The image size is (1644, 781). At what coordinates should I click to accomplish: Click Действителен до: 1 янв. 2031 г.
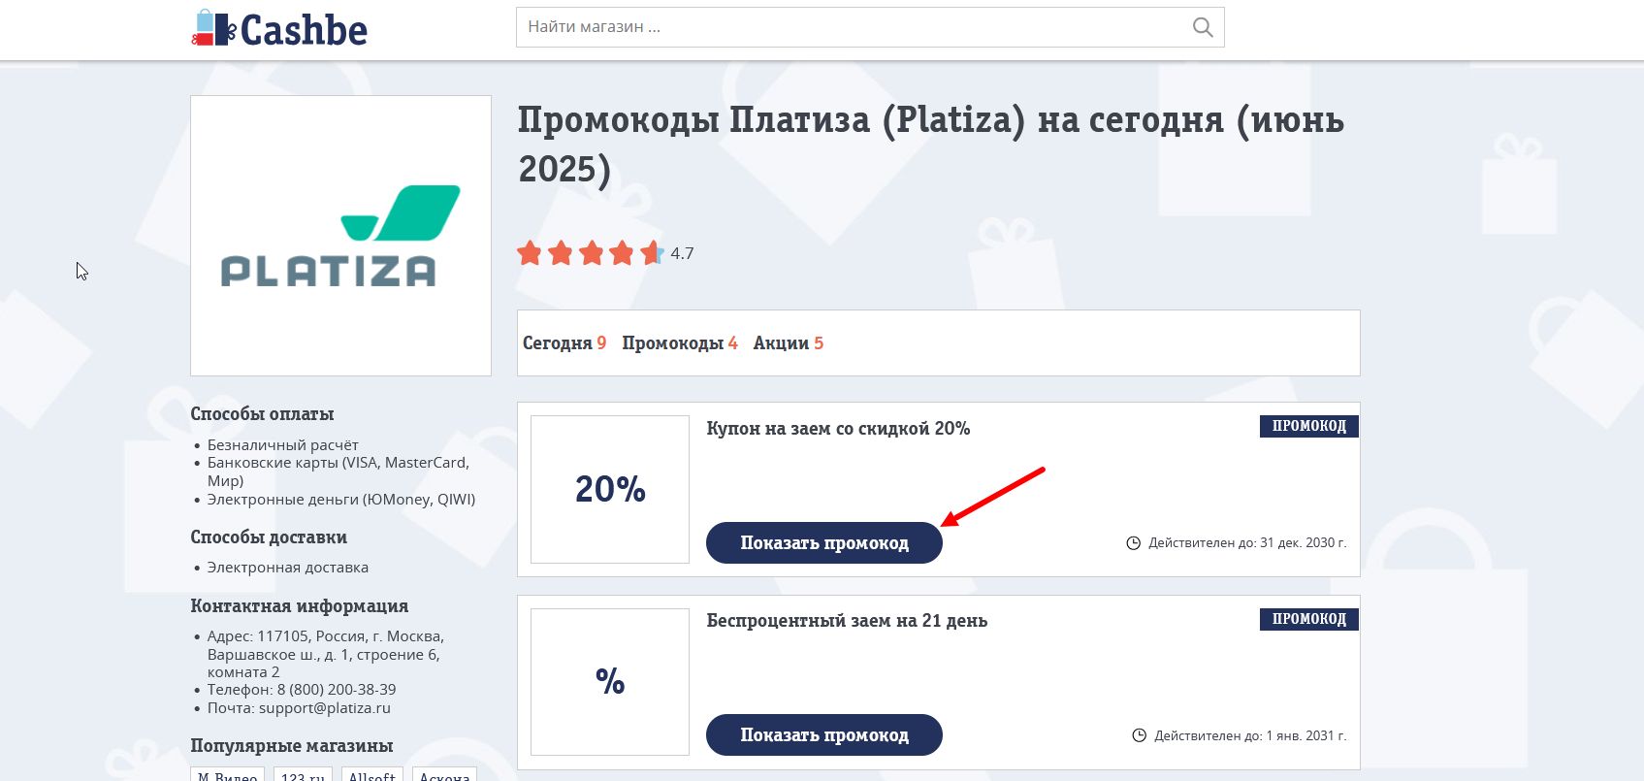(x=1250, y=736)
